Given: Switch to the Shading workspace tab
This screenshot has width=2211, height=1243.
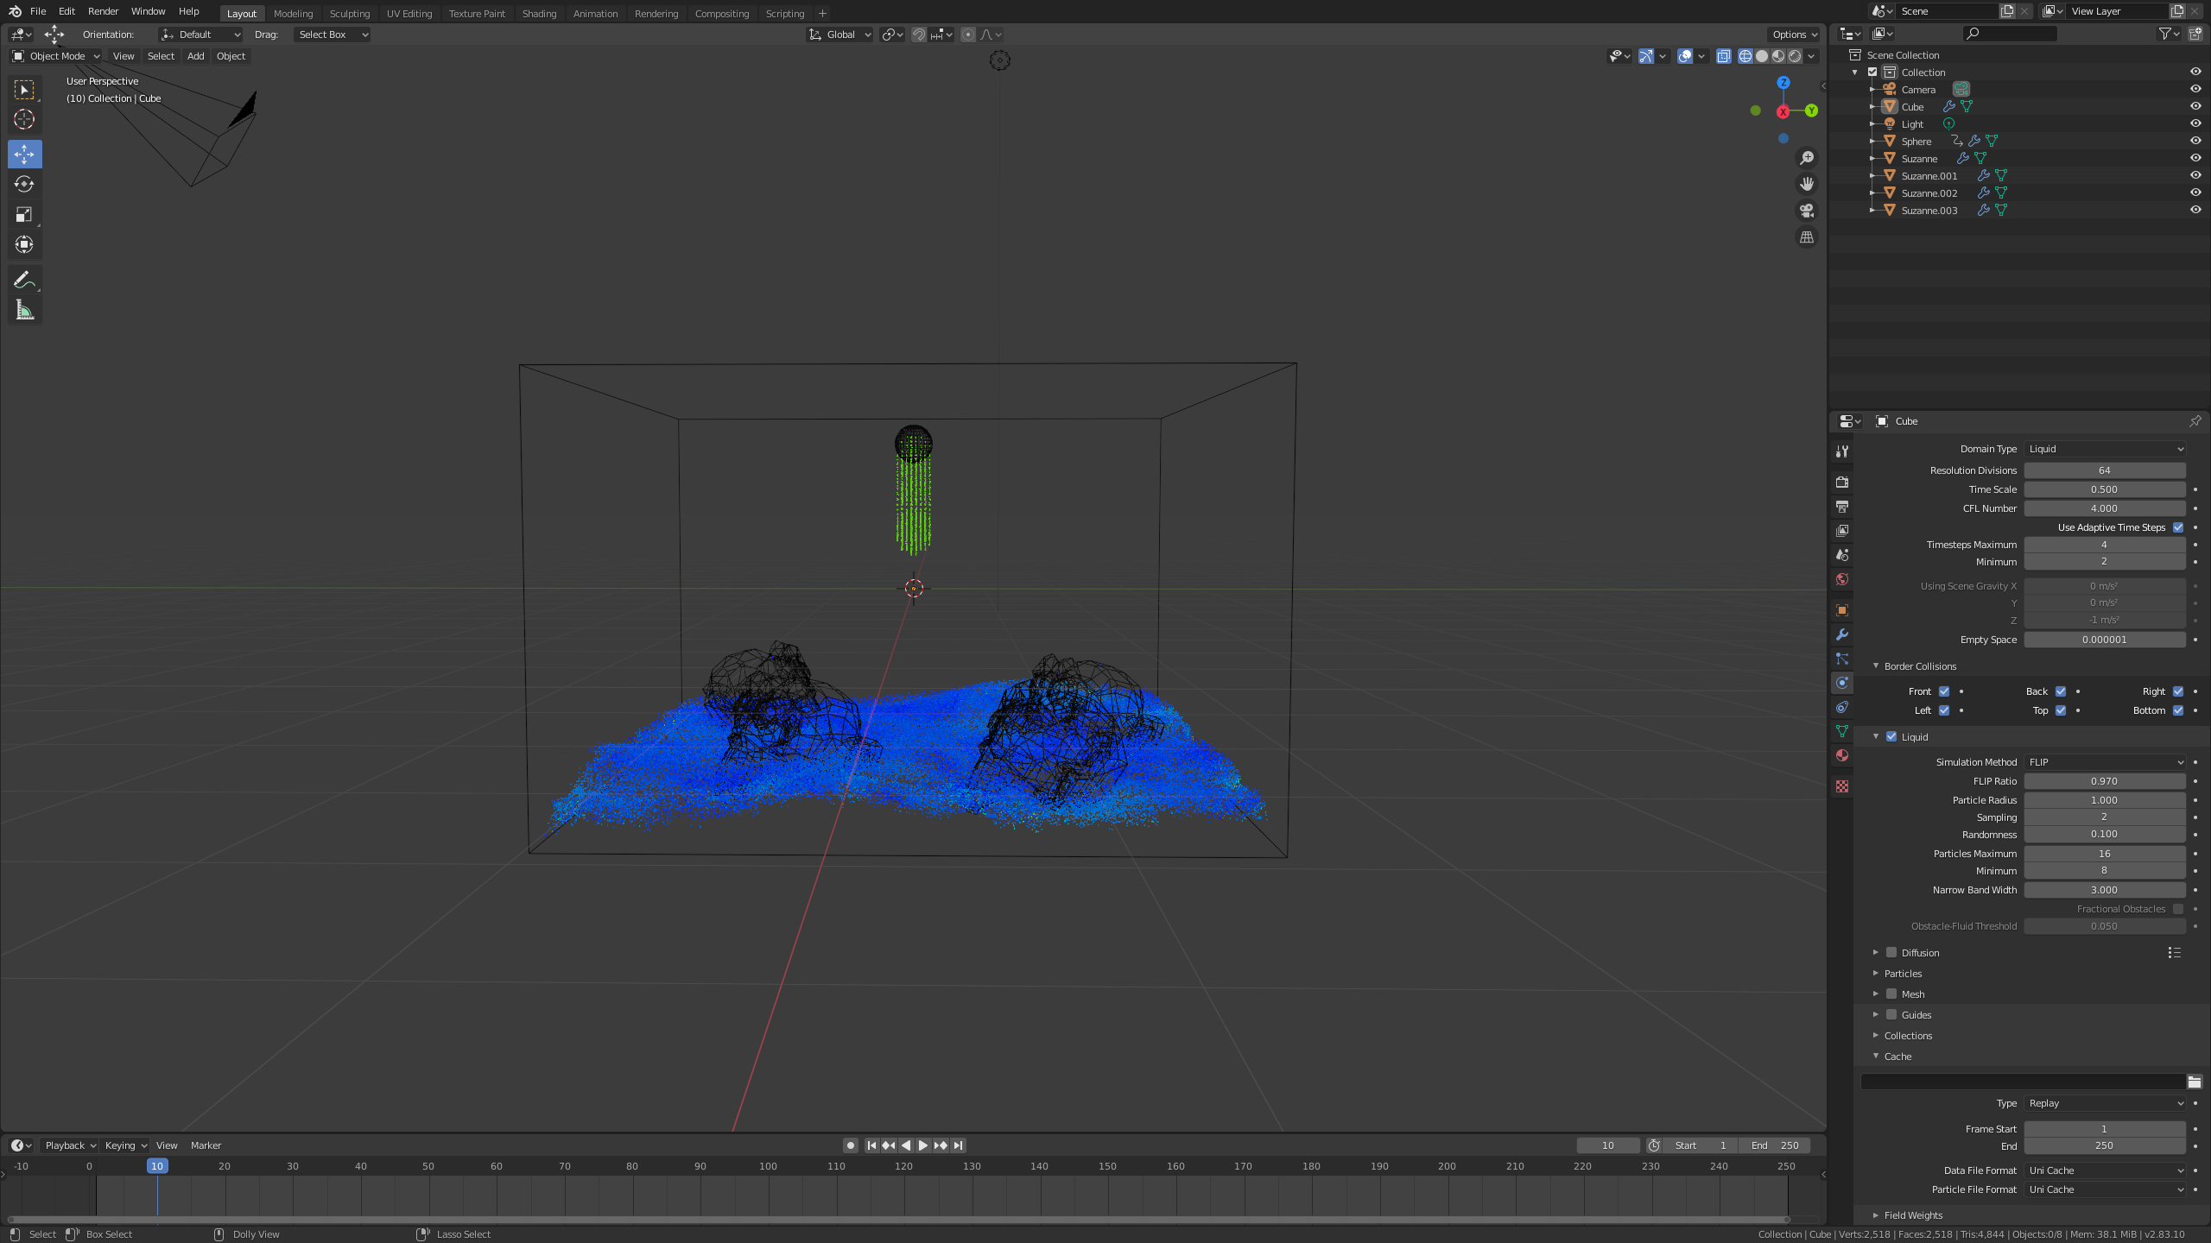Looking at the screenshot, I should 539,14.
